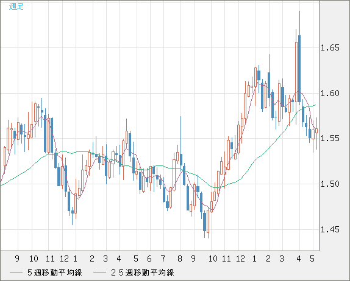Click the month label 8 on time axis
Image resolution: width=350 pixels, height=281 pixels.
pyautogui.click(x=180, y=258)
